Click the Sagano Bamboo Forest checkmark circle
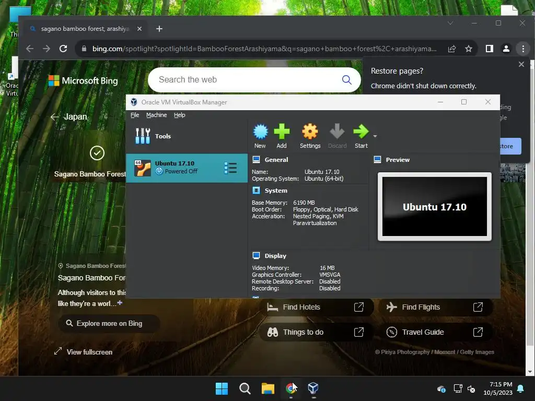Screen dimensions: 535x401 click(x=97, y=153)
